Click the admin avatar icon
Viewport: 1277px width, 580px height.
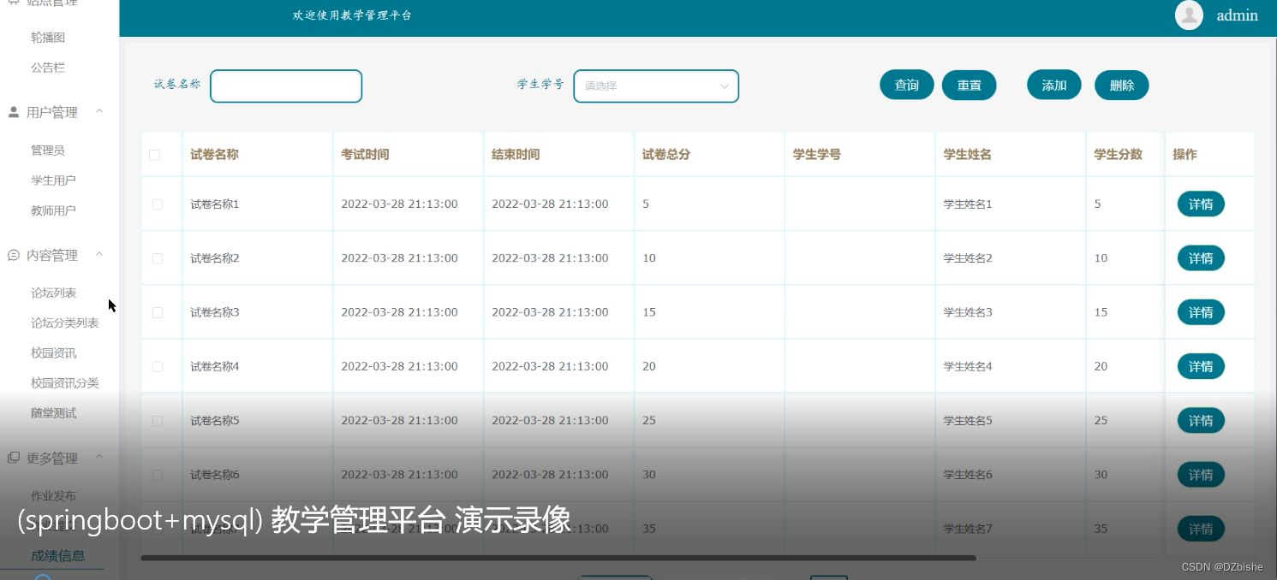pos(1189,15)
